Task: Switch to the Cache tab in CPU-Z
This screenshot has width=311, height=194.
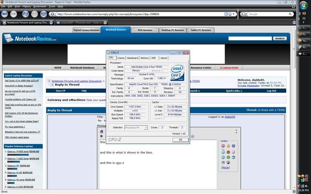Action: pos(121,58)
